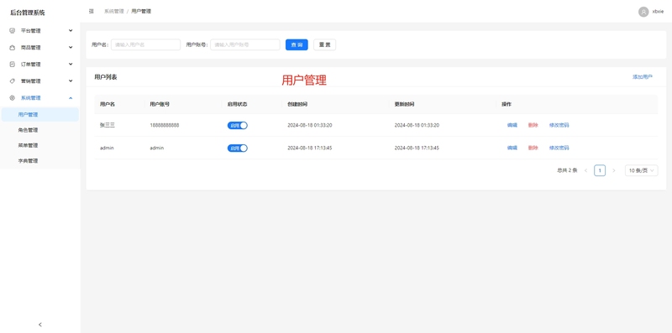Click 用户名 column header

point(108,105)
